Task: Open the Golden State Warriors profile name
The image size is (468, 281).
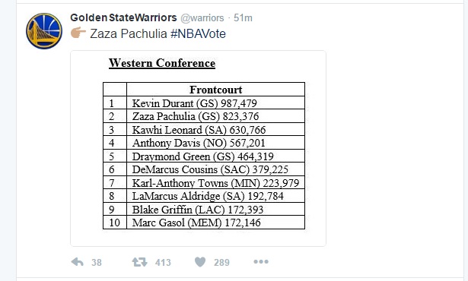Action: pyautogui.click(x=123, y=17)
